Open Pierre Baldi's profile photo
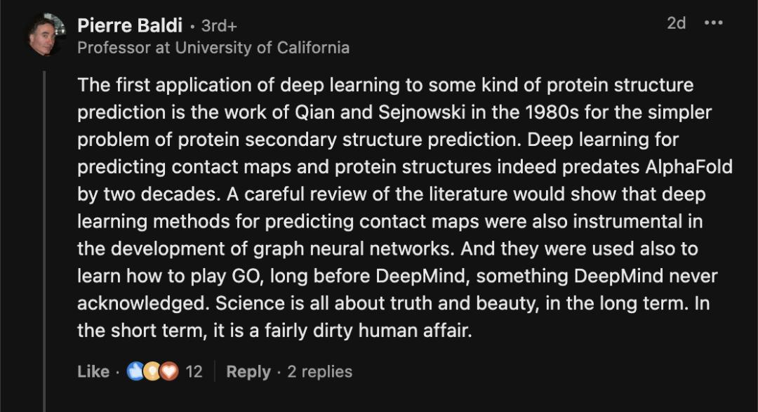 46,34
